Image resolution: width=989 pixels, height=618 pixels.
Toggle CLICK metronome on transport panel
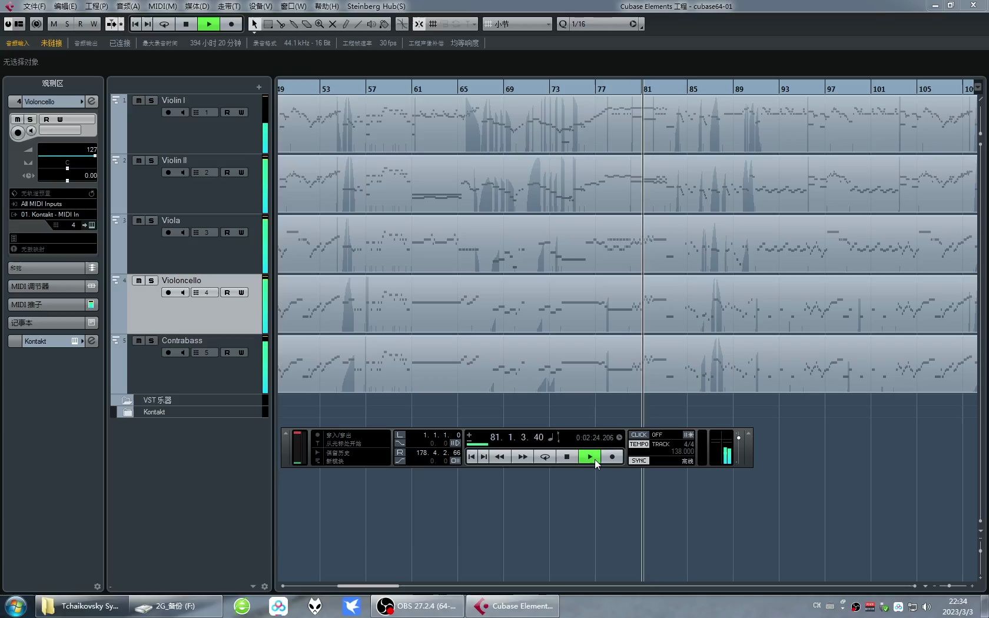639,435
